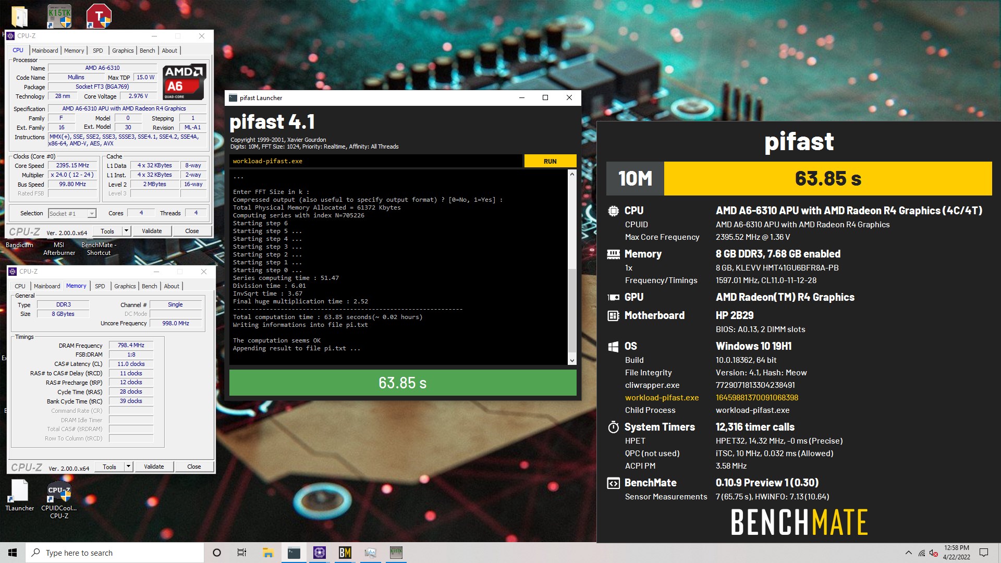The height and width of the screenshot is (563, 1001).
Task: Open the Socket #1 selection dropdown
Action: coord(72,213)
